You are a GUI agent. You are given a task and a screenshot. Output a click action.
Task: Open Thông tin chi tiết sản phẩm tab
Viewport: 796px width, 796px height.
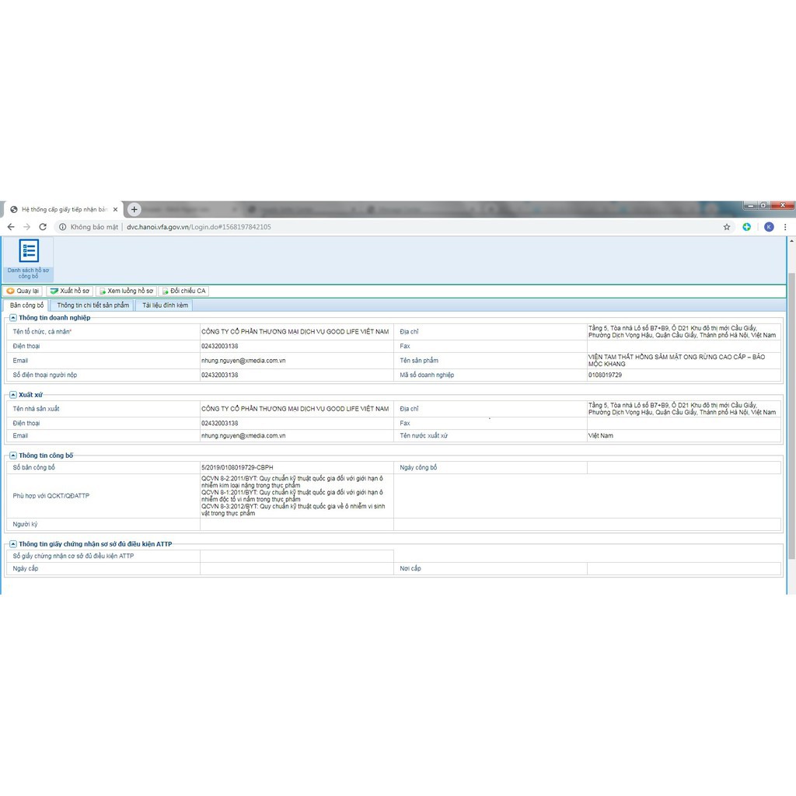coord(93,305)
